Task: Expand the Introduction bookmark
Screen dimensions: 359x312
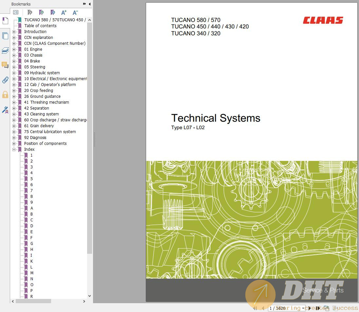Action: point(14,32)
